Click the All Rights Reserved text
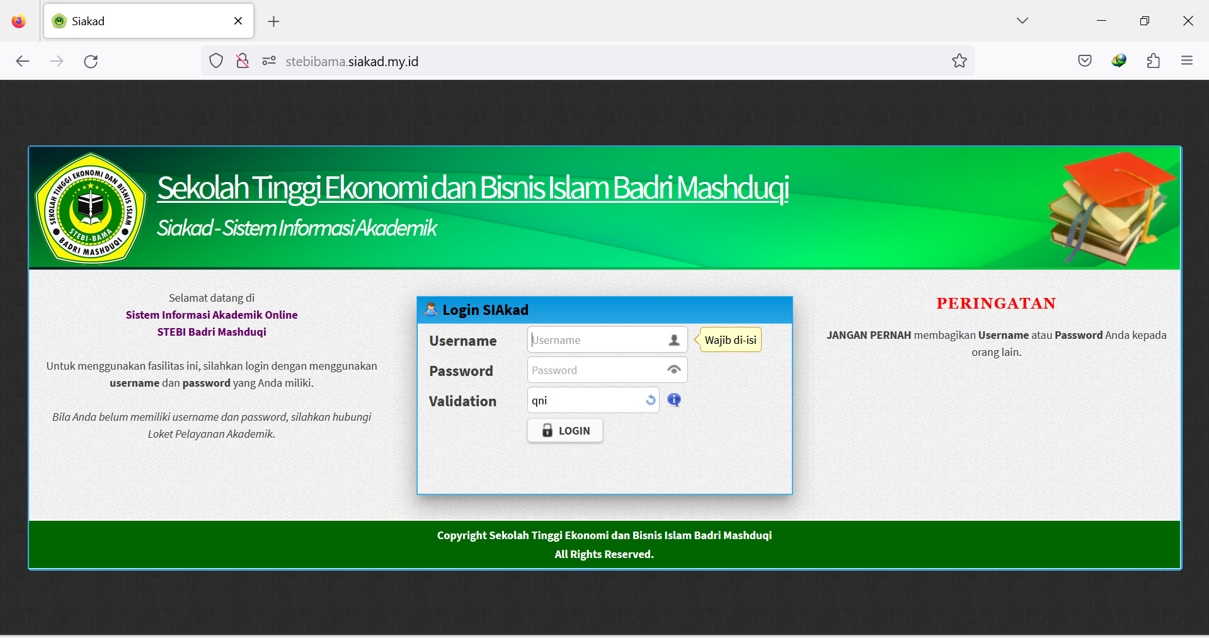This screenshot has width=1209, height=638. tap(604, 554)
